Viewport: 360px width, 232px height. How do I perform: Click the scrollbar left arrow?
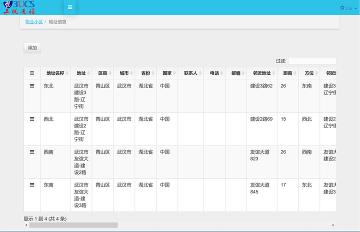pos(26,225)
